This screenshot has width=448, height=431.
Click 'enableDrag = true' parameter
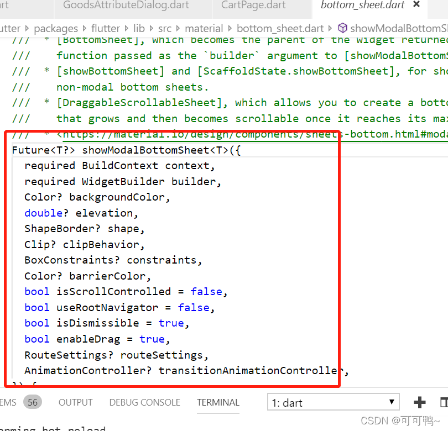point(97,339)
